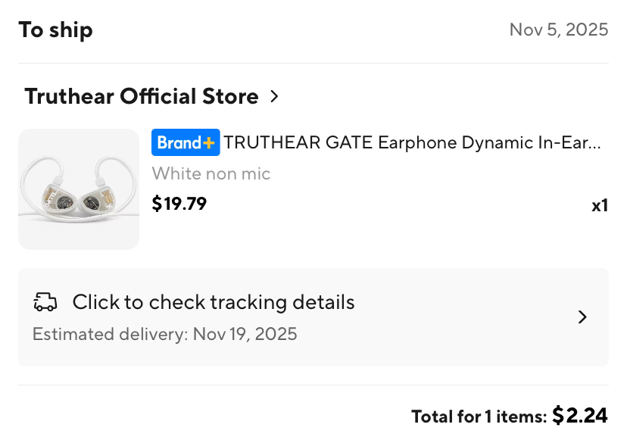627x443 pixels.
Task: Click the "To ship" order status heading
Action: pyautogui.click(x=56, y=30)
